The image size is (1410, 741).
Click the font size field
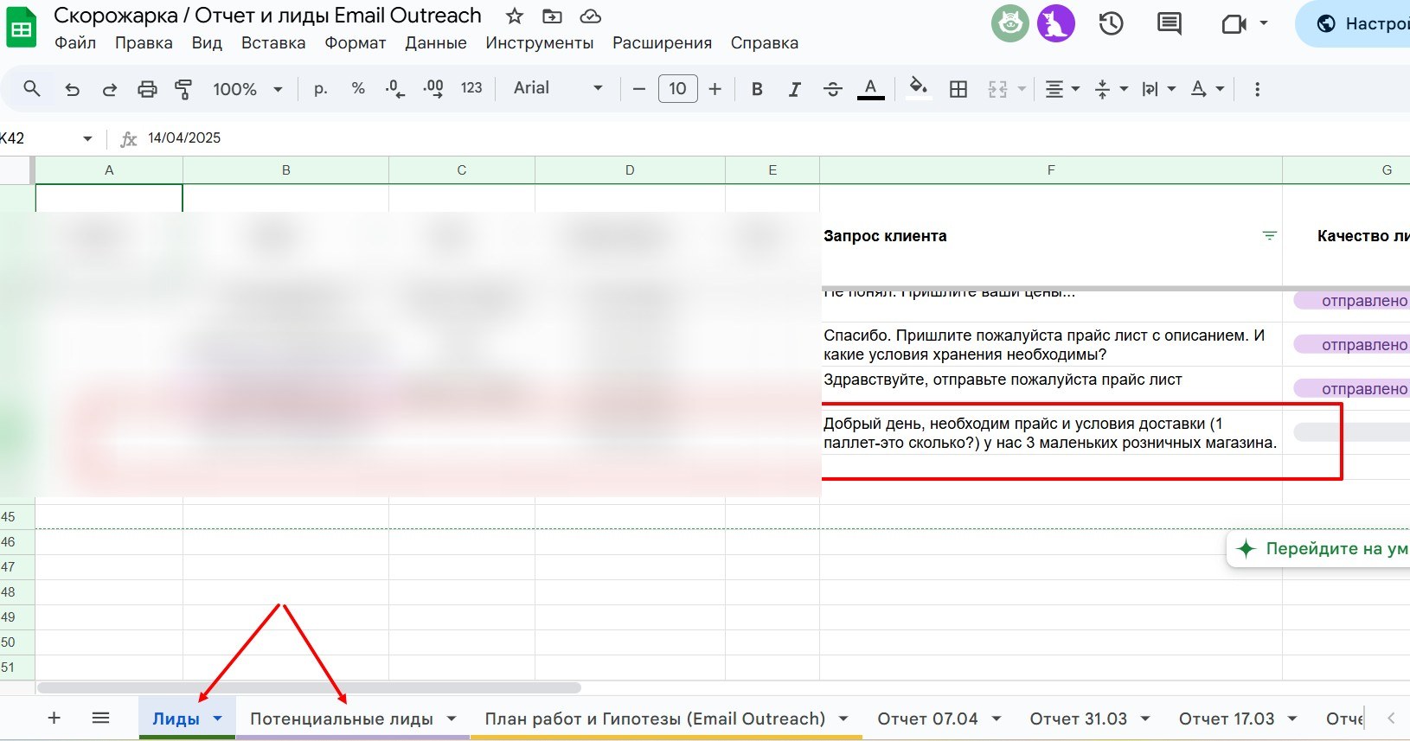point(678,88)
